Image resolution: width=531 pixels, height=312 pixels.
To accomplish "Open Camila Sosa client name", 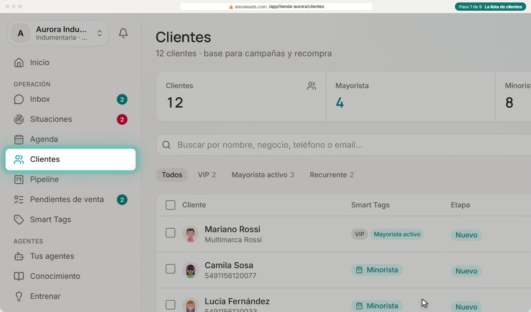I will pyautogui.click(x=229, y=265).
